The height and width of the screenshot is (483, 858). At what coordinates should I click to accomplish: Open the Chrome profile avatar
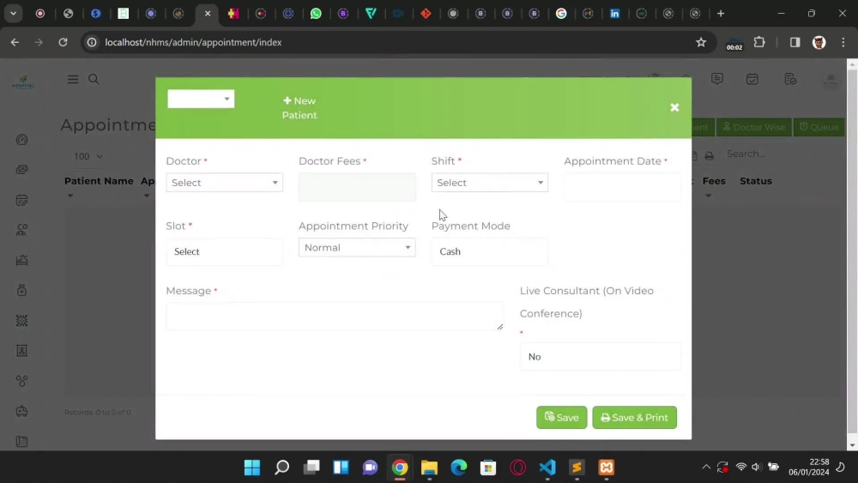tap(819, 42)
